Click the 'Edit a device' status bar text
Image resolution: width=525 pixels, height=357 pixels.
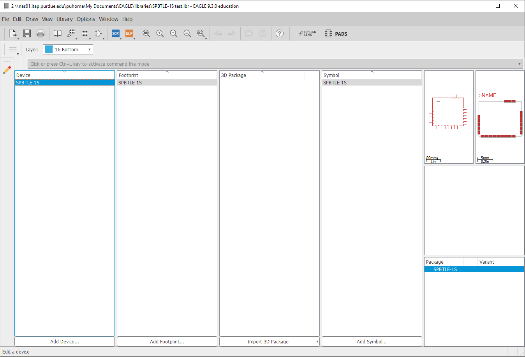click(x=16, y=352)
